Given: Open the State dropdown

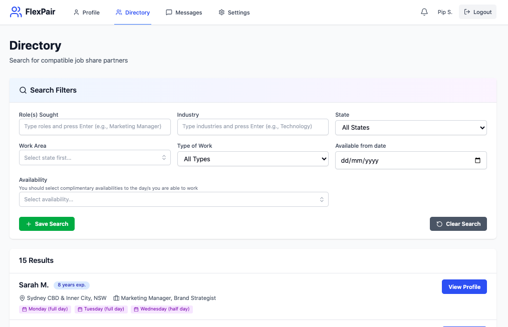Looking at the screenshot, I should tap(411, 128).
